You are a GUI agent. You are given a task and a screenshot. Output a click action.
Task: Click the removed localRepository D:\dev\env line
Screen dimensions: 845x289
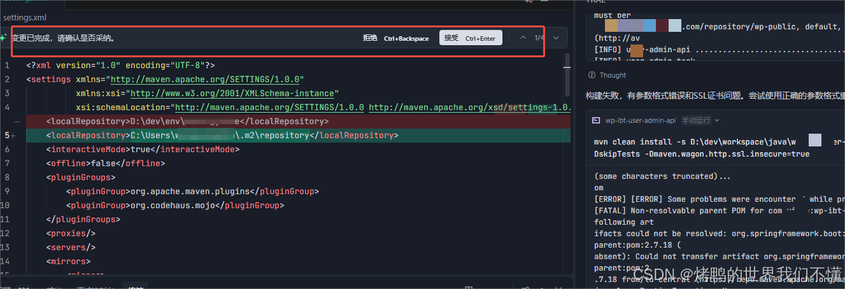click(x=187, y=121)
